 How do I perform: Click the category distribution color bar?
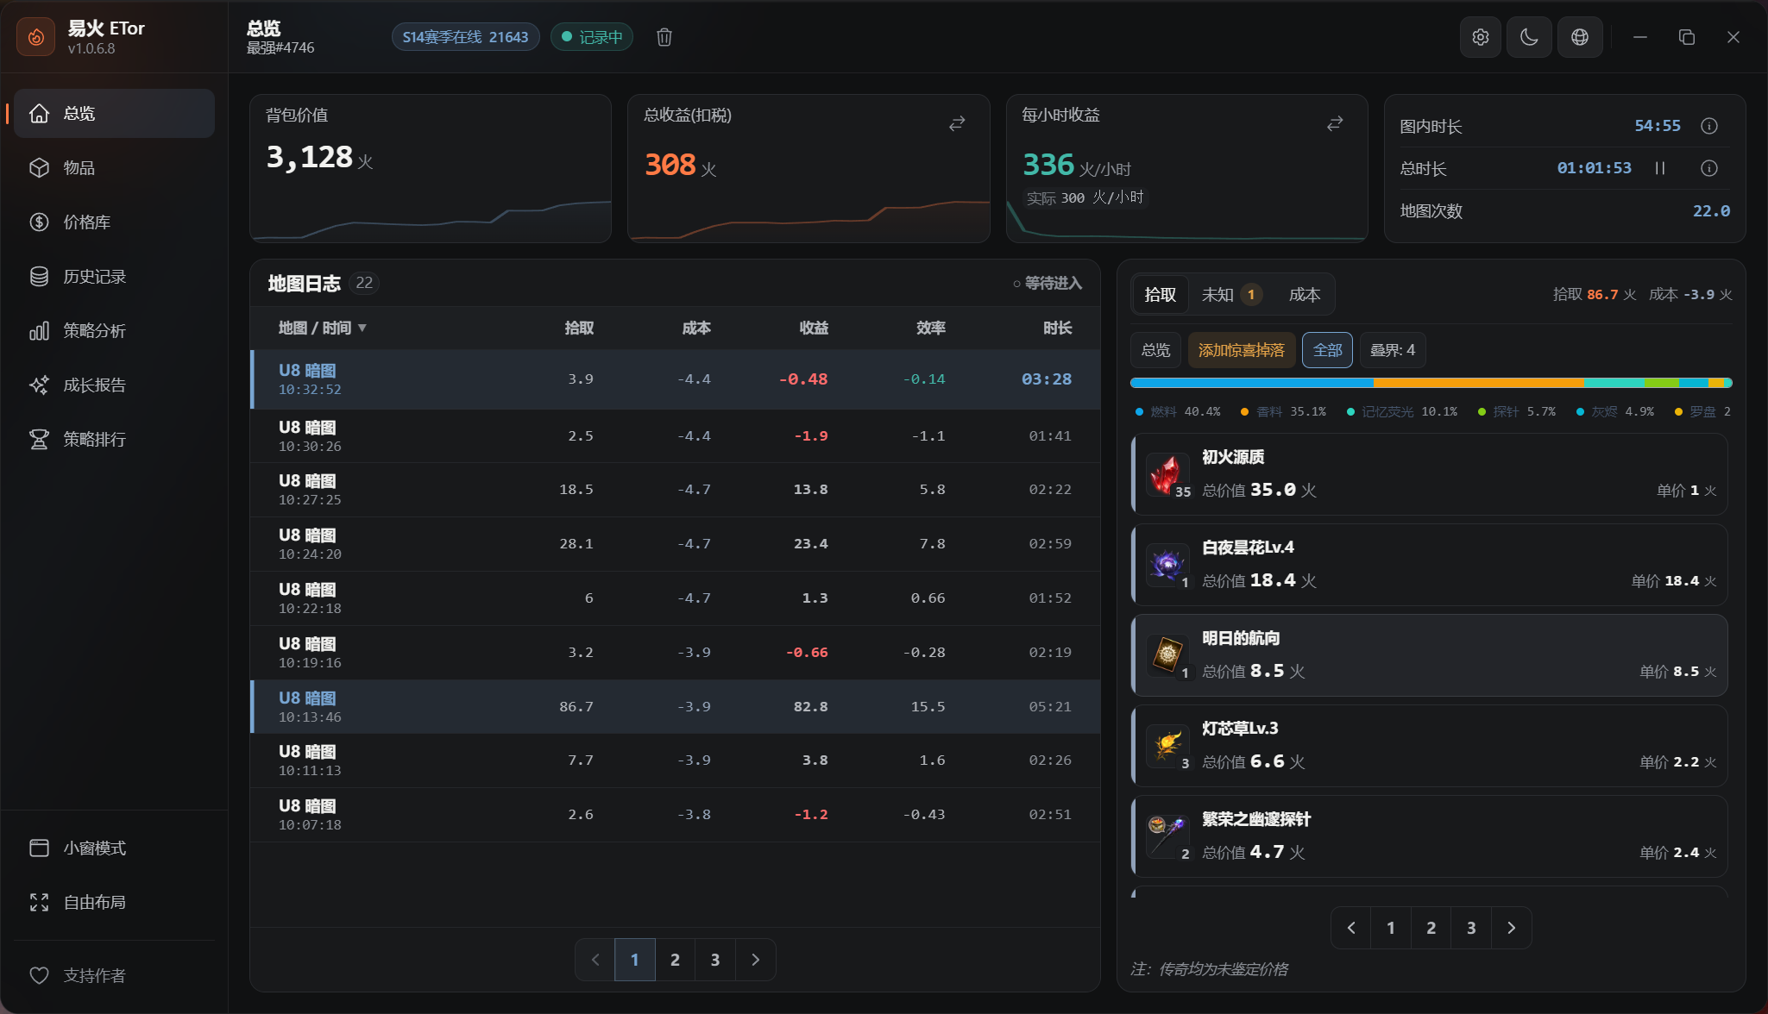[1431, 383]
